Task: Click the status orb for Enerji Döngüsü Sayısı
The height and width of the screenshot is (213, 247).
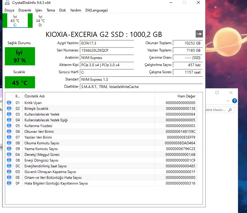Action: 9,160
